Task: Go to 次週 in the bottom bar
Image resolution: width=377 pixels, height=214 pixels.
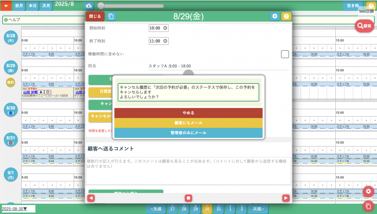Action: pos(258,209)
